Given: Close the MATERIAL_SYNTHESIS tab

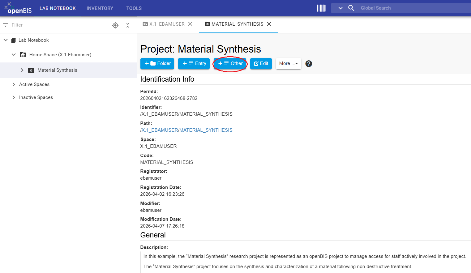Looking at the screenshot, I should click(x=269, y=24).
